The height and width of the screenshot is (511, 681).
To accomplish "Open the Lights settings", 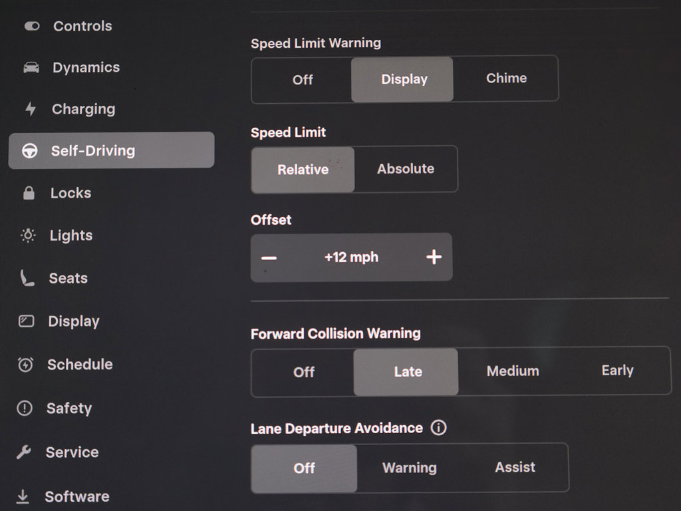I will tap(70, 236).
